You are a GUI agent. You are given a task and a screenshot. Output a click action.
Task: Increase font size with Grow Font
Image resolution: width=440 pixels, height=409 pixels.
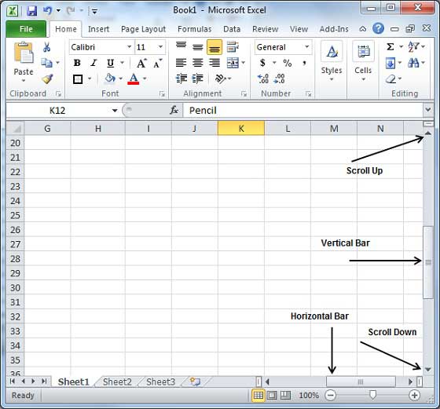(x=141, y=63)
